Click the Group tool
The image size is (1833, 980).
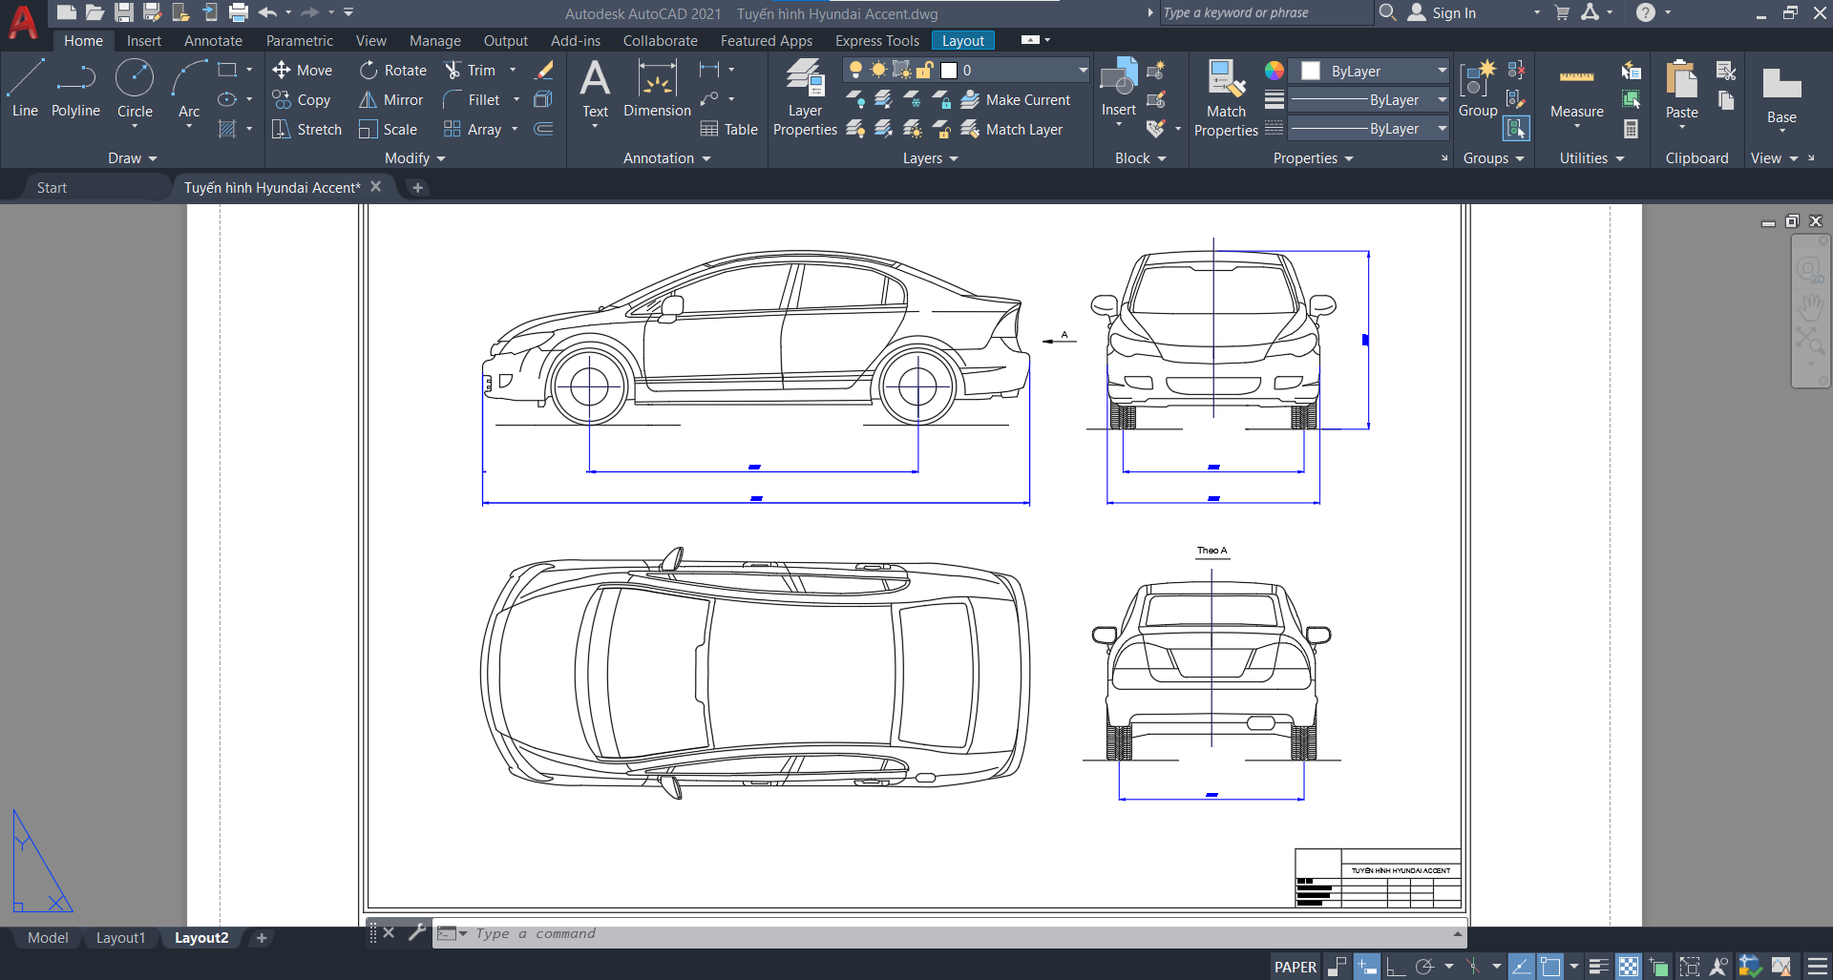1478,88
